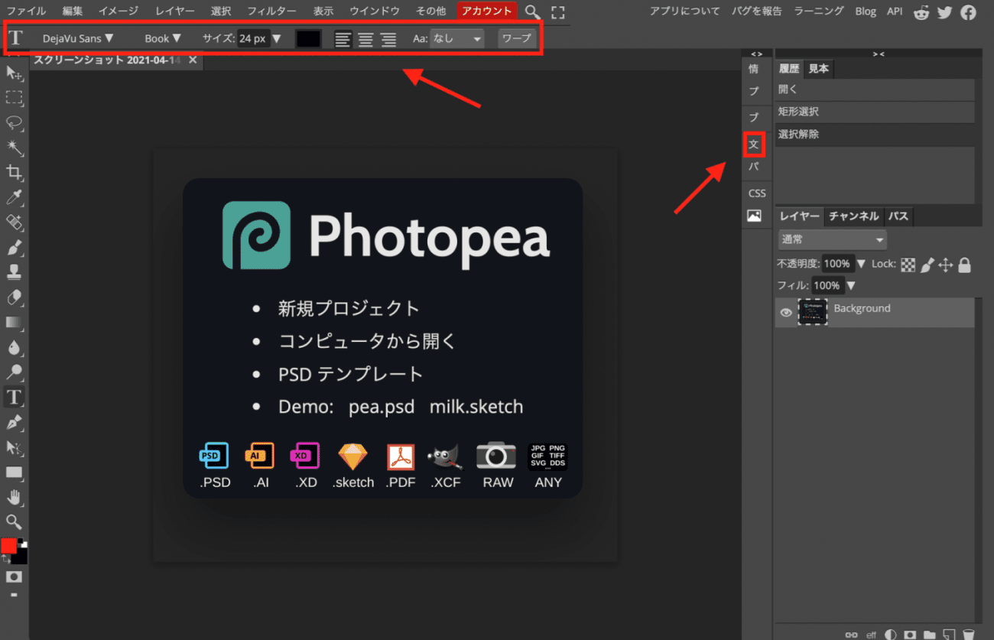Select the Zoom tool in toolbar
994x640 pixels.
14,522
